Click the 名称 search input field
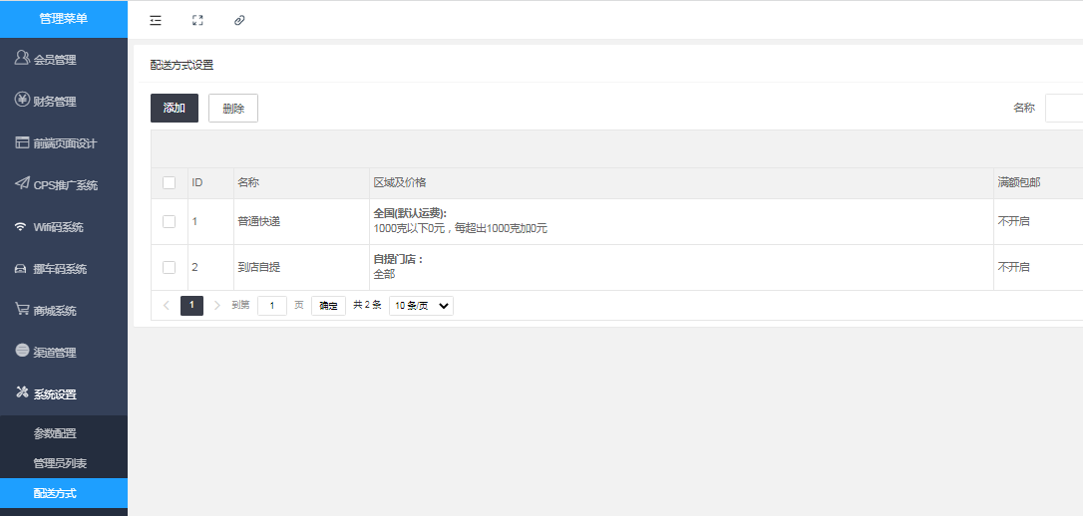This screenshot has height=516, width=1083. click(1064, 109)
